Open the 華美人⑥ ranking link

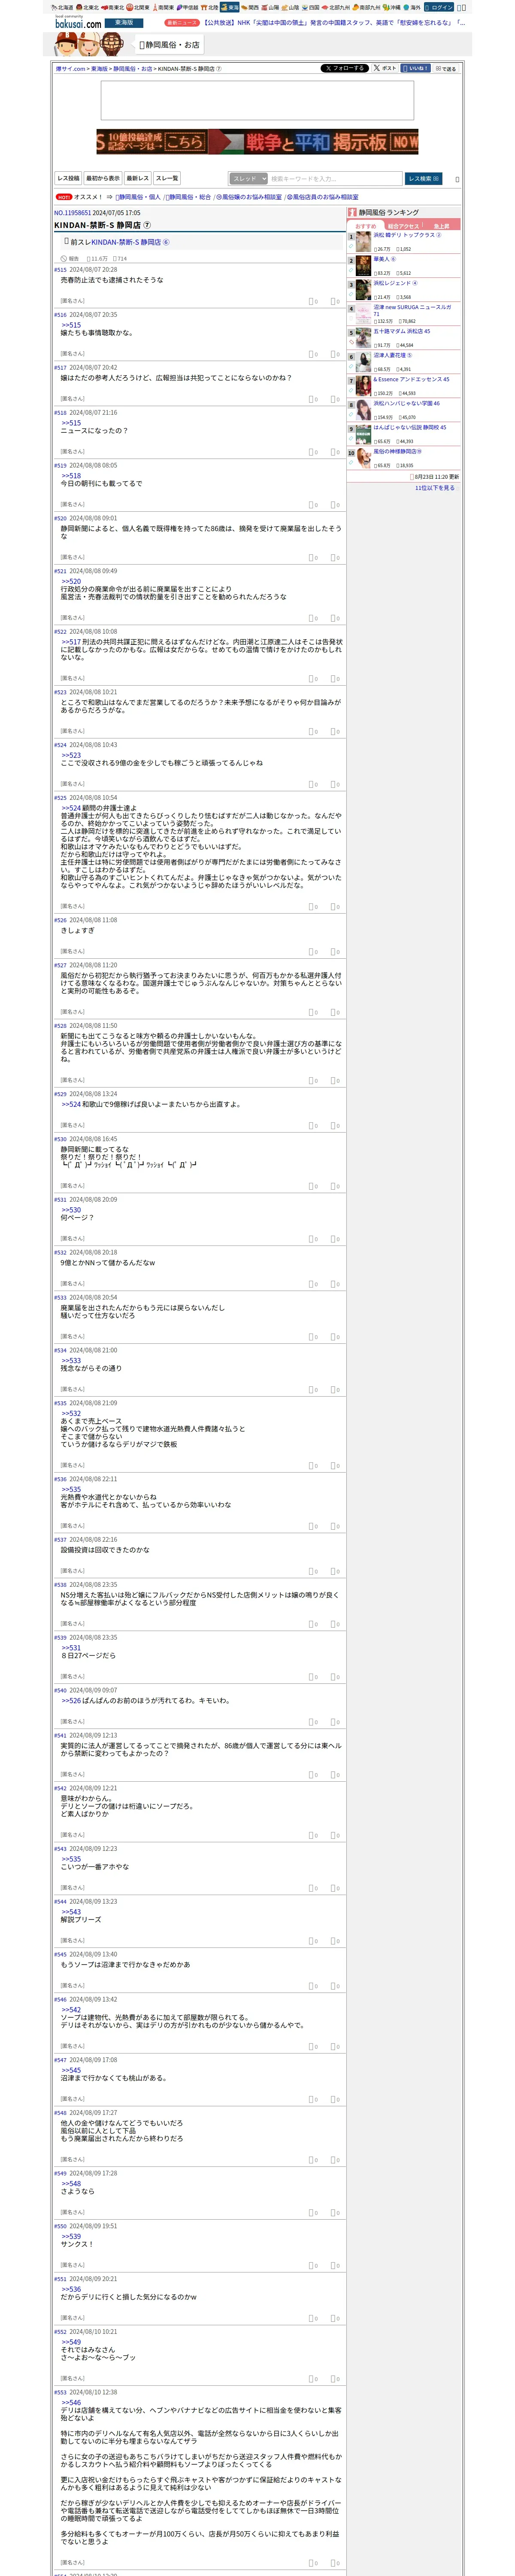385,259
